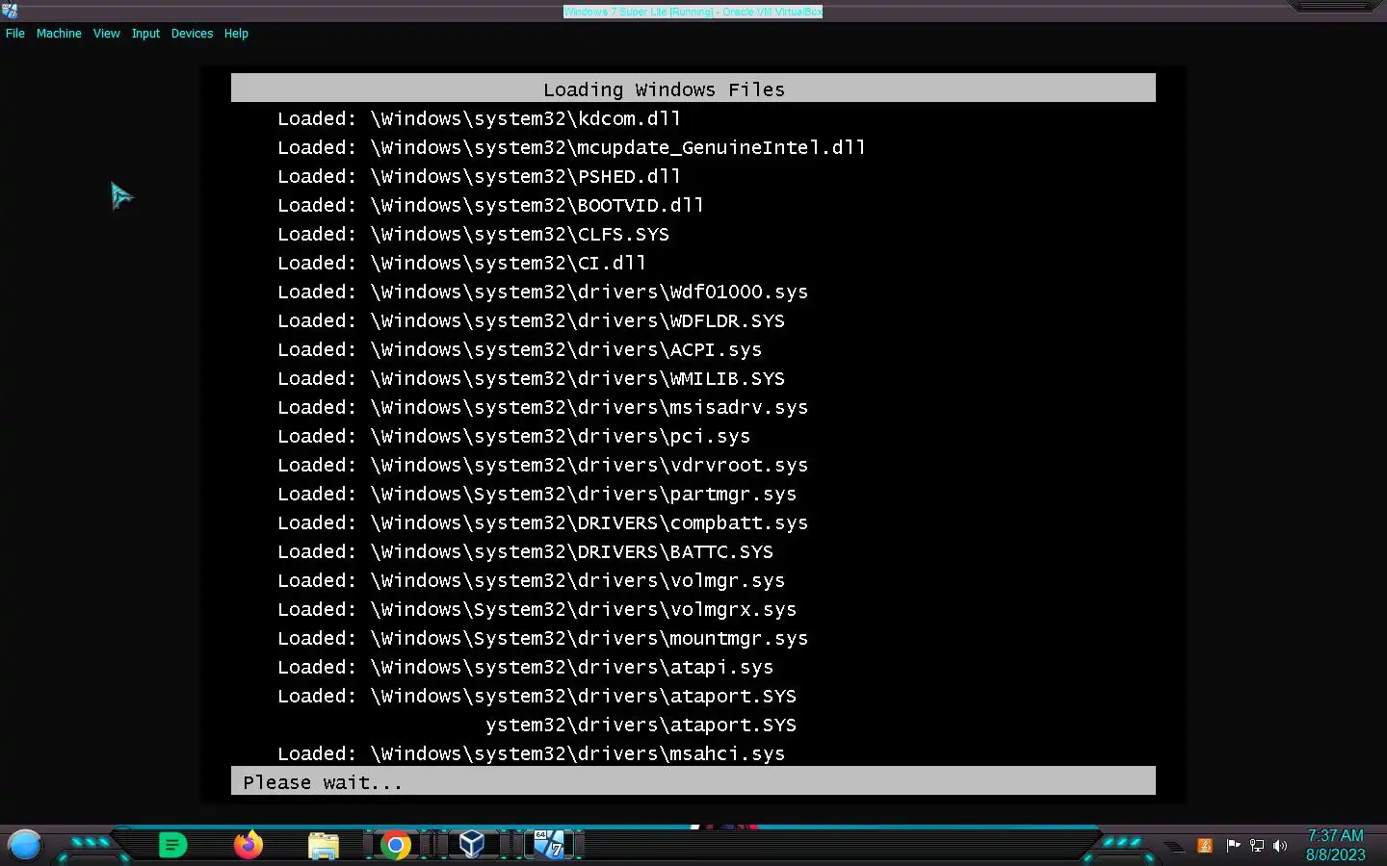
Task: Open Firefox from the taskbar
Action: pyautogui.click(x=249, y=845)
